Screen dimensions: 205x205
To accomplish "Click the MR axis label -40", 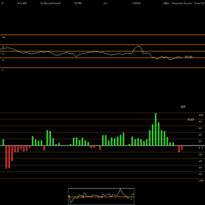I will (200, 161).
